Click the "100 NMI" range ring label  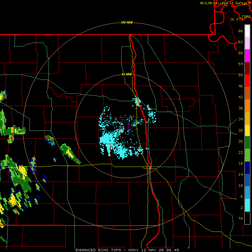click(127, 22)
